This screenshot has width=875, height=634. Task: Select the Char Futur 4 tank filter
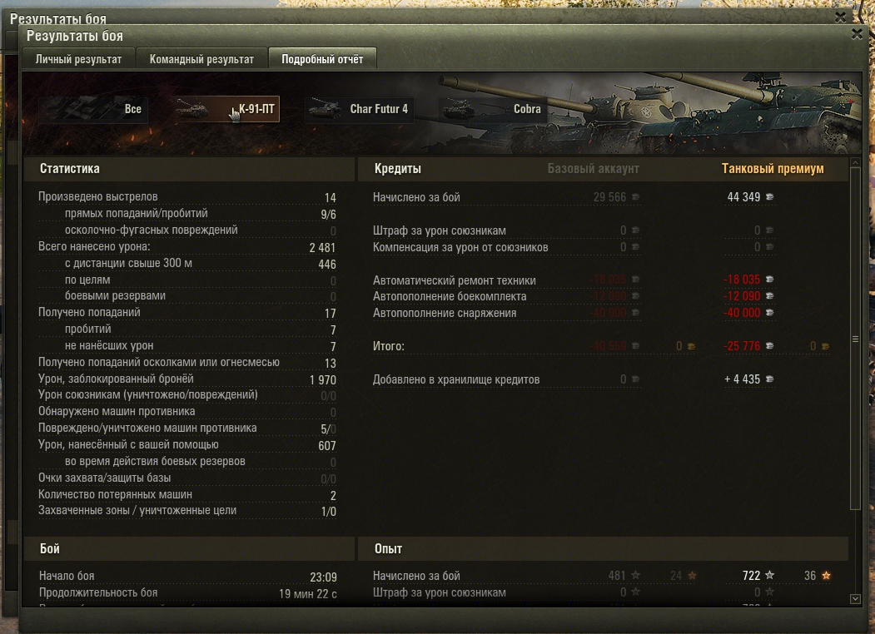tap(360, 109)
